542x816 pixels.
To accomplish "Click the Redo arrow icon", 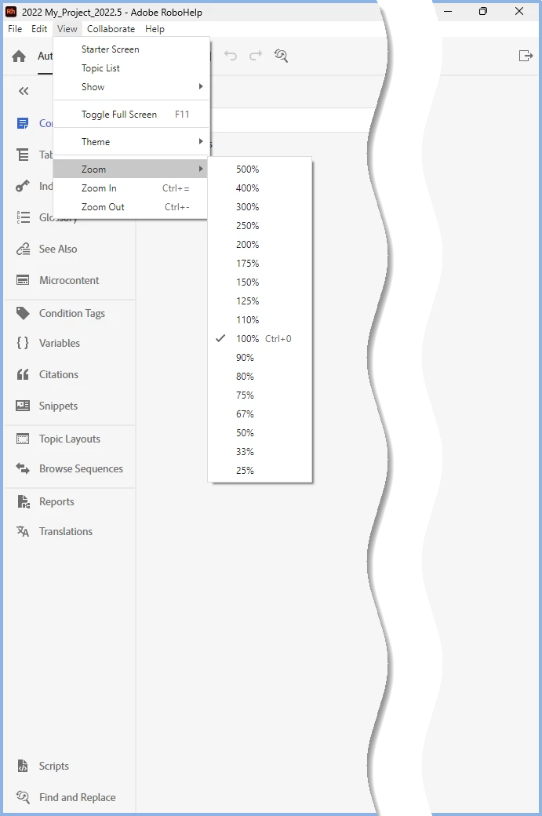I will pos(256,55).
